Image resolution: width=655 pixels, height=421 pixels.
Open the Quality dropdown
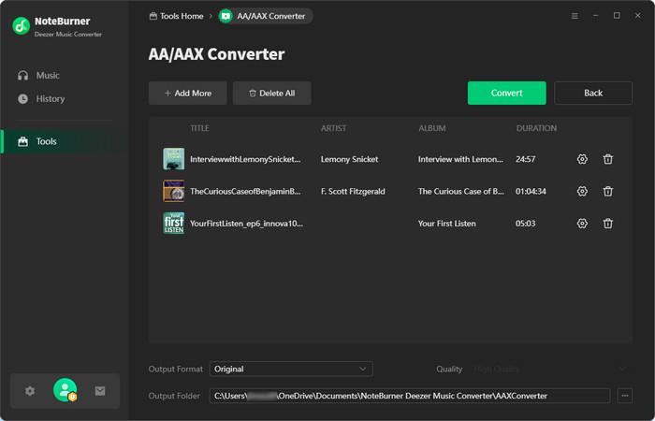point(550,369)
